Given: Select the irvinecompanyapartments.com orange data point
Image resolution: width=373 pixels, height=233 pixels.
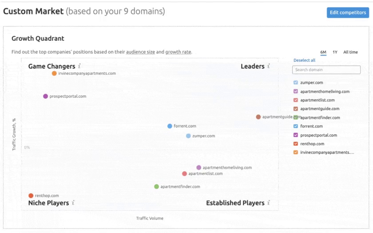Looking at the screenshot, I should coord(54,73).
